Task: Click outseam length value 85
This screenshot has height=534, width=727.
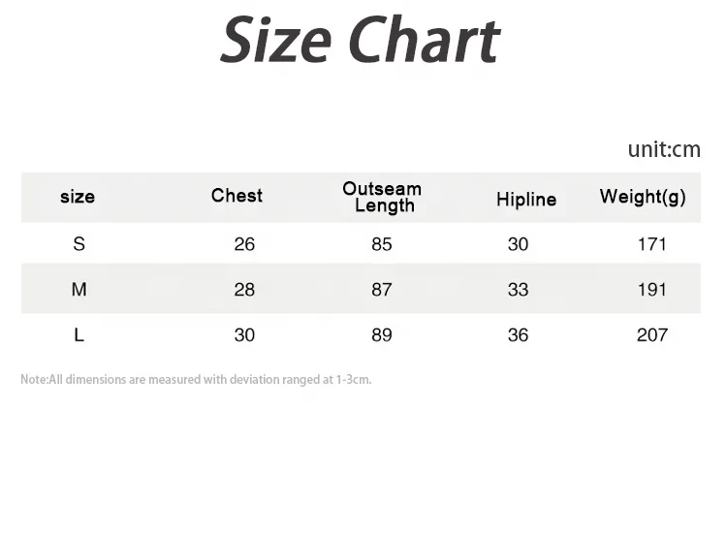Action: tap(382, 244)
